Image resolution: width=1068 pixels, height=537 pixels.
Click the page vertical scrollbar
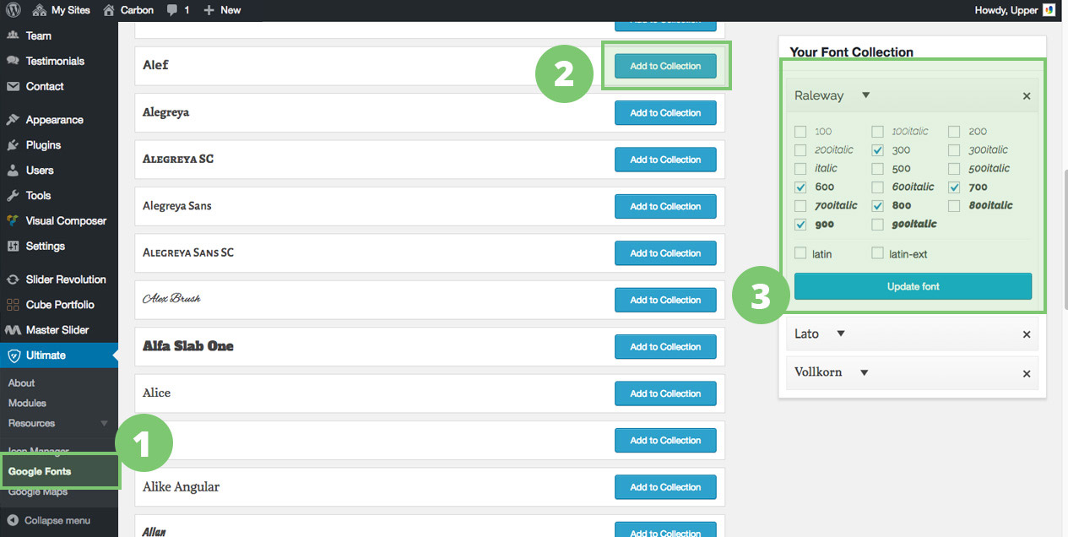tap(1064, 236)
